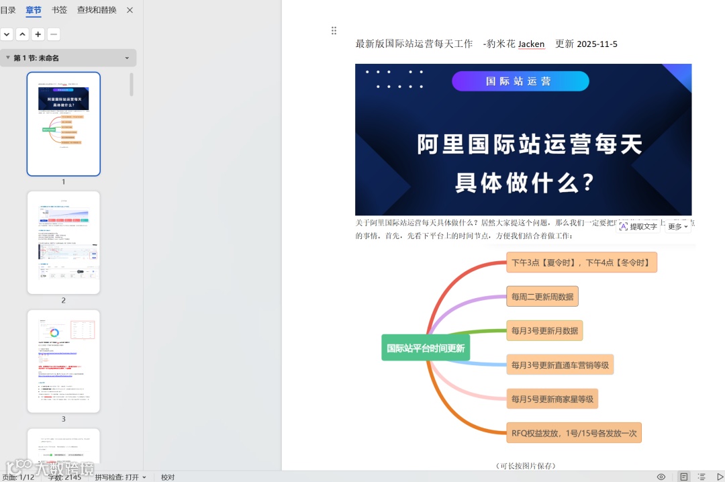Click the 每月3号更新直通车营销等级 node
The image size is (725, 482).
[560, 365]
